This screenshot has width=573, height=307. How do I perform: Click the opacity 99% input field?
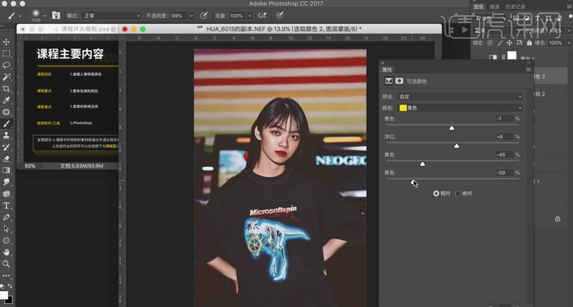179,16
